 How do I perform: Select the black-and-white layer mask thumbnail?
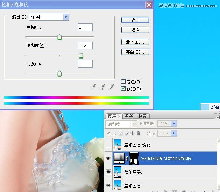pyautogui.click(x=134, y=158)
